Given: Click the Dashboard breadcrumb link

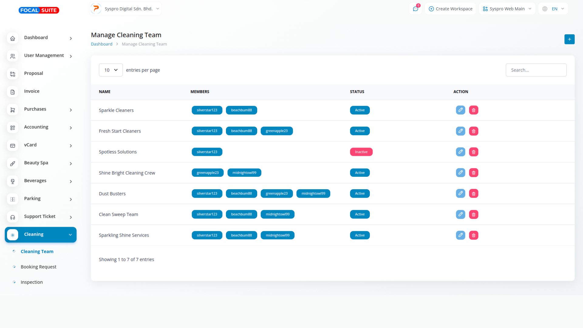Looking at the screenshot, I should pos(101,44).
